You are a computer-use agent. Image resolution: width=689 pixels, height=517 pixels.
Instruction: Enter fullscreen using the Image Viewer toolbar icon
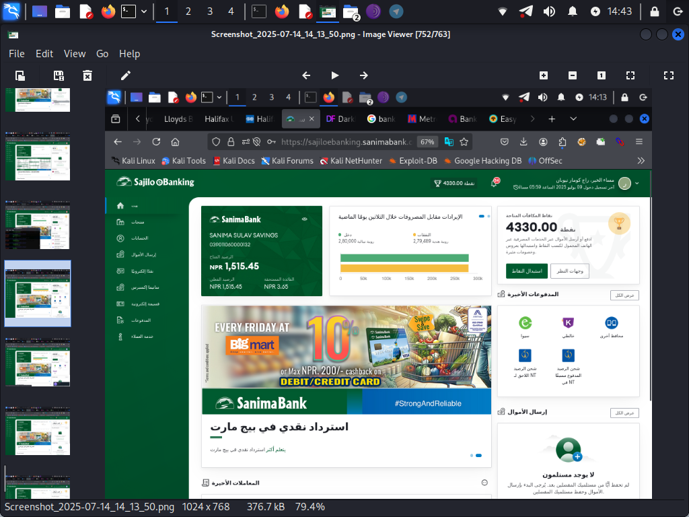click(x=669, y=75)
